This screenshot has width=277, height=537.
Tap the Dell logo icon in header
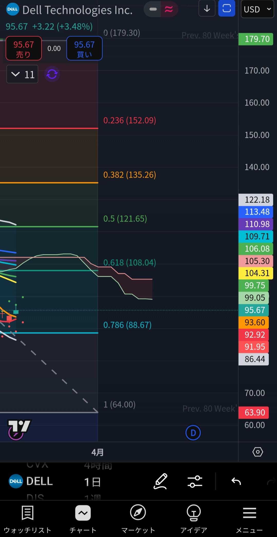[12, 9]
